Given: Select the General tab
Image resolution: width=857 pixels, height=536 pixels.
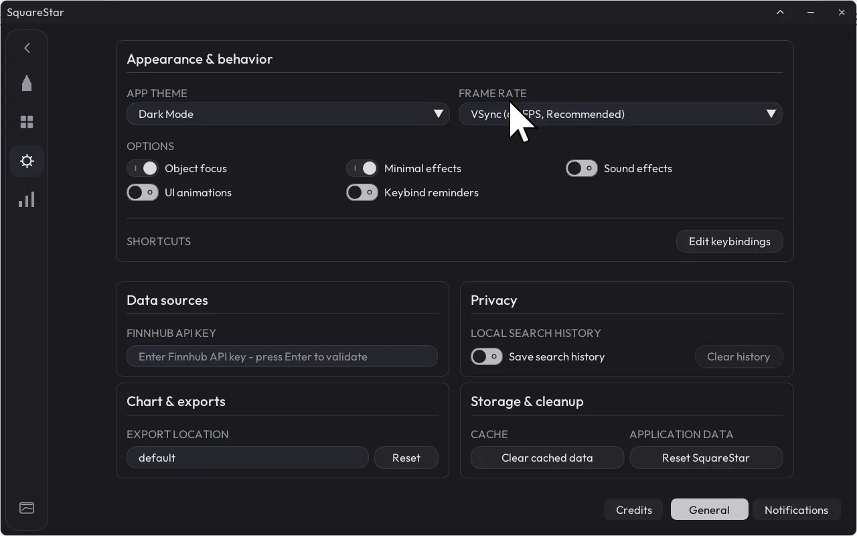Looking at the screenshot, I should tap(709, 510).
